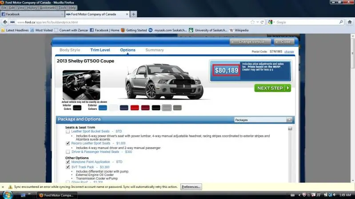Check Driver & Passenger Heated Seats
This screenshot has width=355, height=199.
(68, 152)
